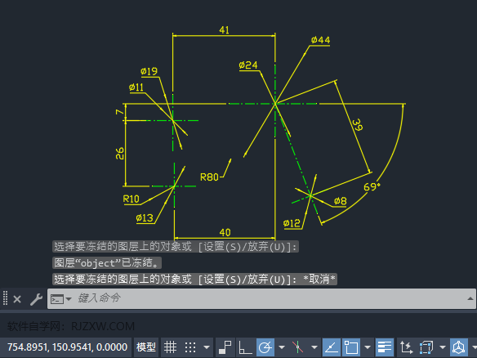This screenshot has width=477, height=358.
Task: Select the R80 radius dimension
Action: coord(209,177)
